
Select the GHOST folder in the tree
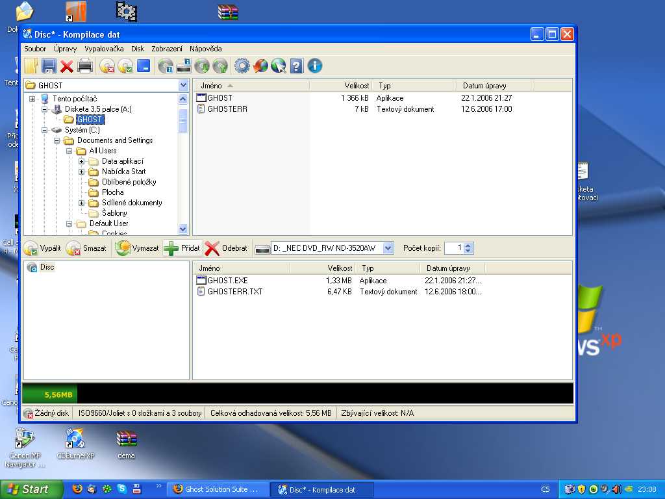coord(90,120)
